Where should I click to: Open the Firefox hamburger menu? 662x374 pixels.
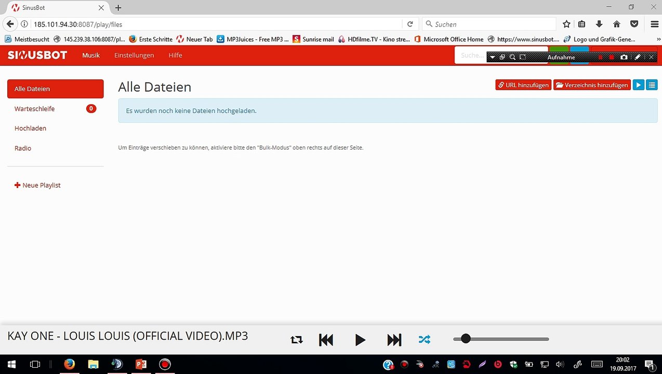654,24
